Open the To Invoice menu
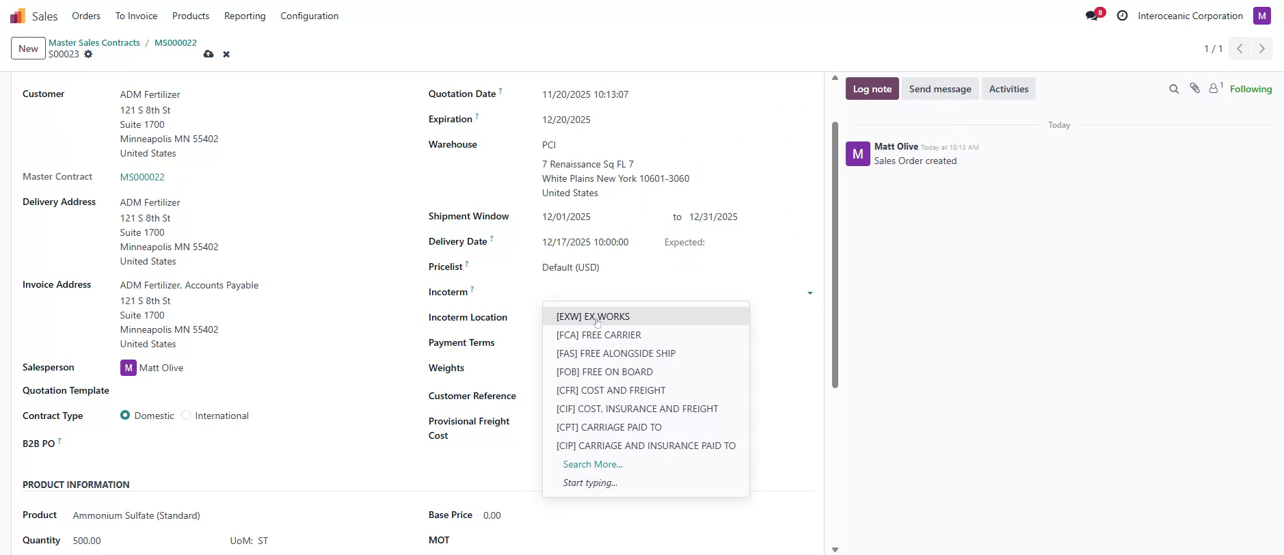 click(x=136, y=16)
